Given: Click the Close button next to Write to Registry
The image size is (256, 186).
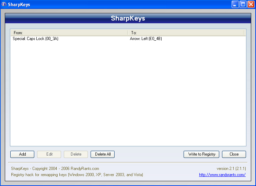Looking at the screenshot, I should [234, 154].
